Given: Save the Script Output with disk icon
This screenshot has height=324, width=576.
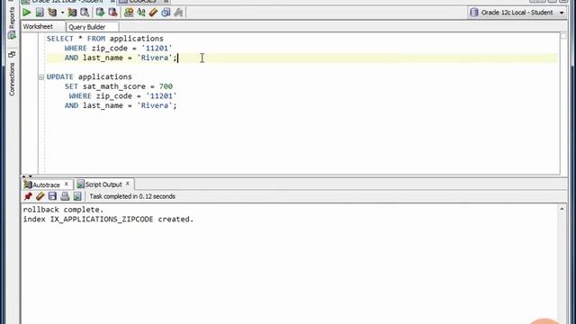Looking at the screenshot, I should [x=52, y=196].
